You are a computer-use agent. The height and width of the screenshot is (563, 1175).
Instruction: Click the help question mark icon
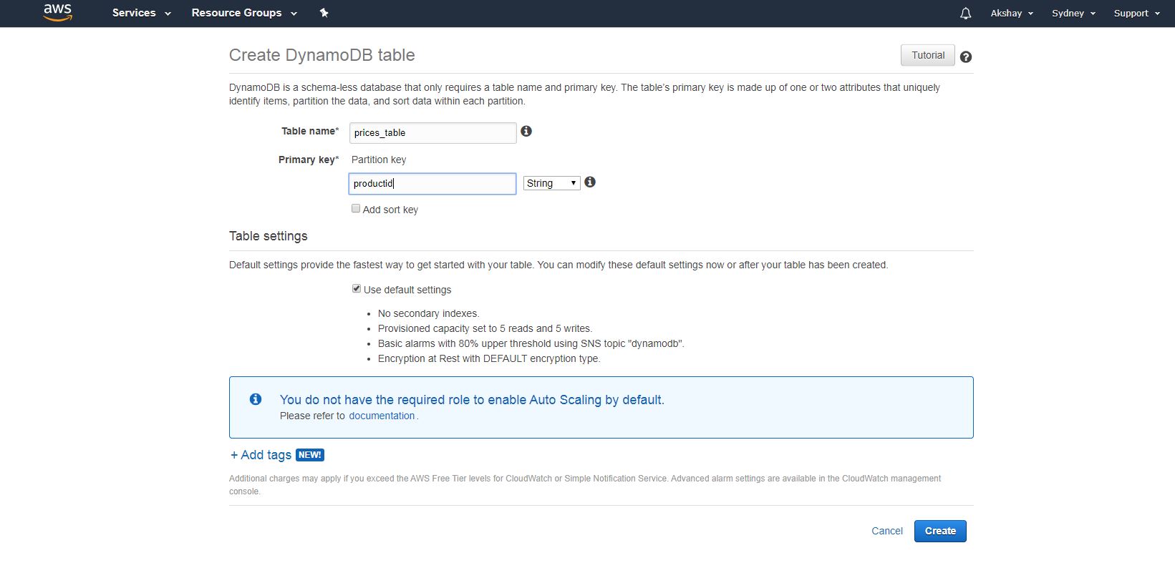pyautogui.click(x=966, y=57)
